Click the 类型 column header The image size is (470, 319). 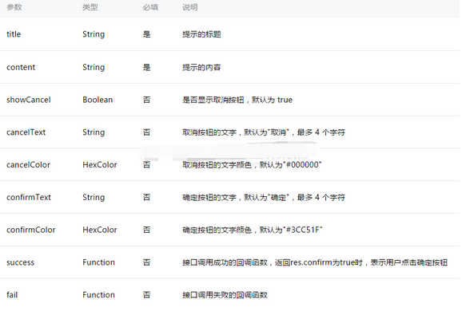tap(90, 7)
